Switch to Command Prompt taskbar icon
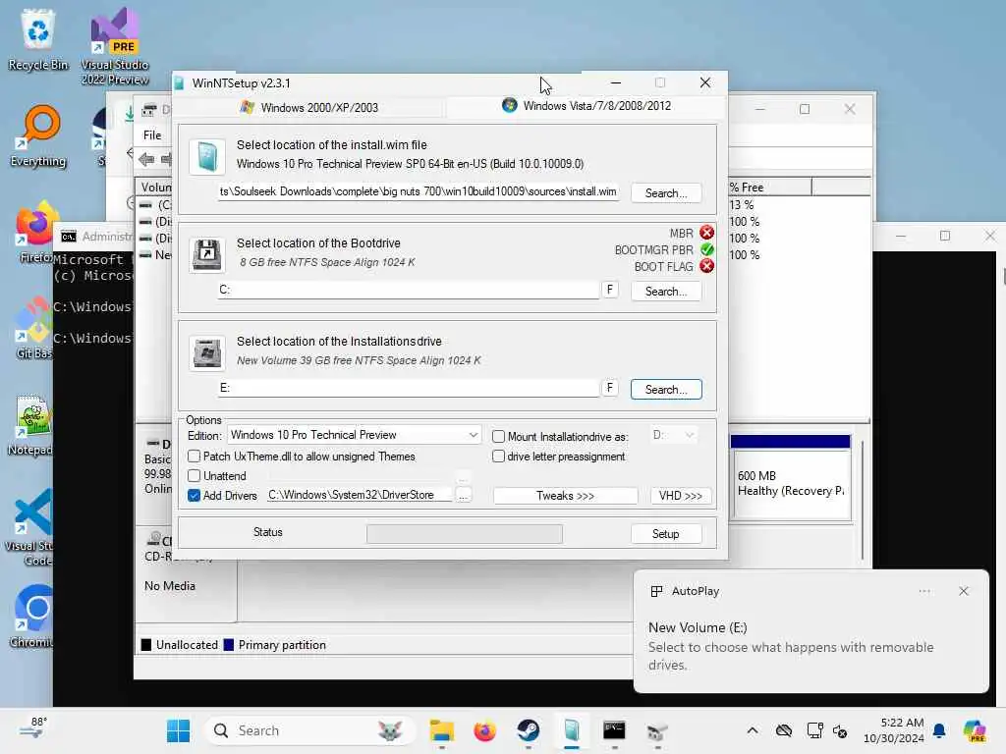Screen dimensions: 1006x754 pos(614,730)
